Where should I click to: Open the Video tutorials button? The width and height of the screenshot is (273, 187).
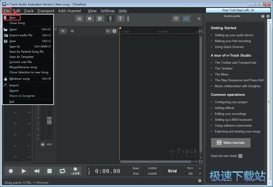(230, 143)
